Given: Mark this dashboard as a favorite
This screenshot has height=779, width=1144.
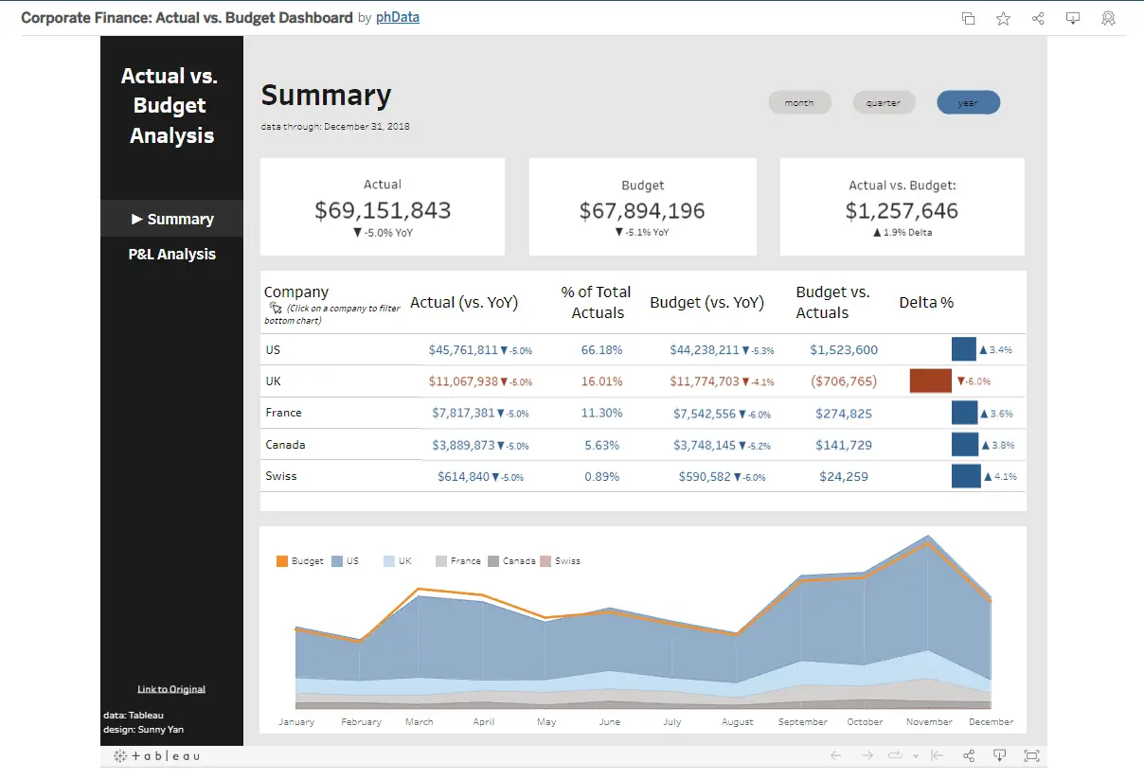Looking at the screenshot, I should click(1003, 18).
